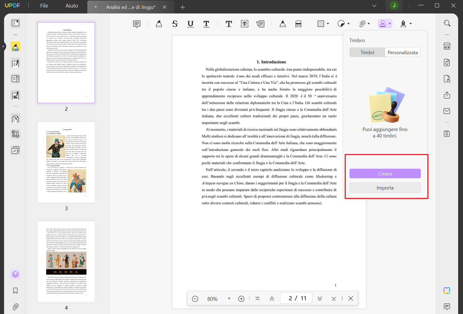This screenshot has height=314, width=463.
Task: Open the OCR tool in the right sidebar
Action: 447,46
